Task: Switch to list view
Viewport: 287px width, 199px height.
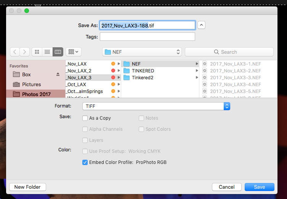Action: [x=47, y=52]
